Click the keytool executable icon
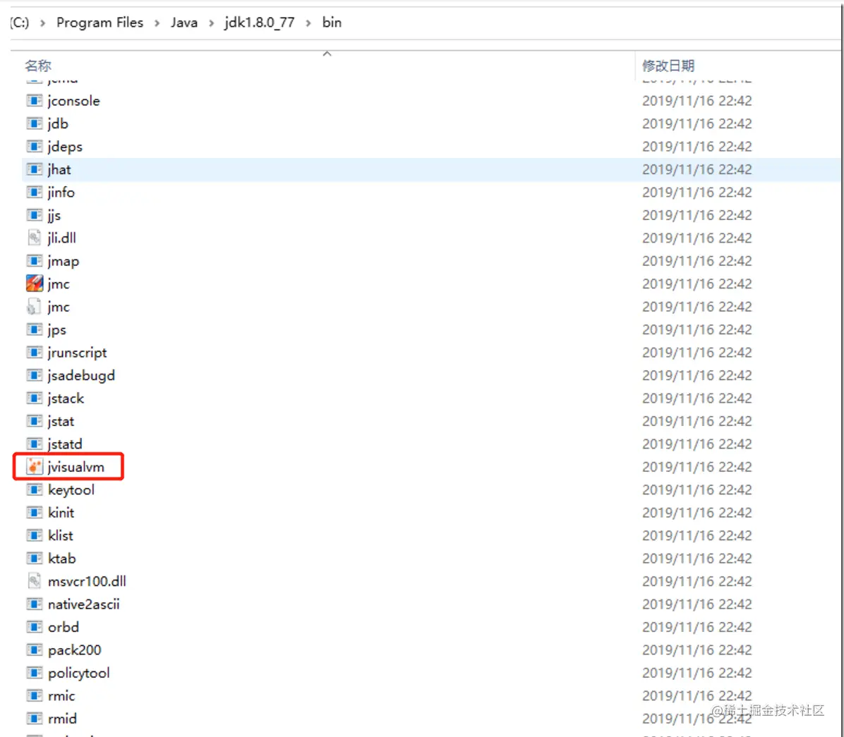Image resolution: width=844 pixels, height=737 pixels. [x=34, y=489]
